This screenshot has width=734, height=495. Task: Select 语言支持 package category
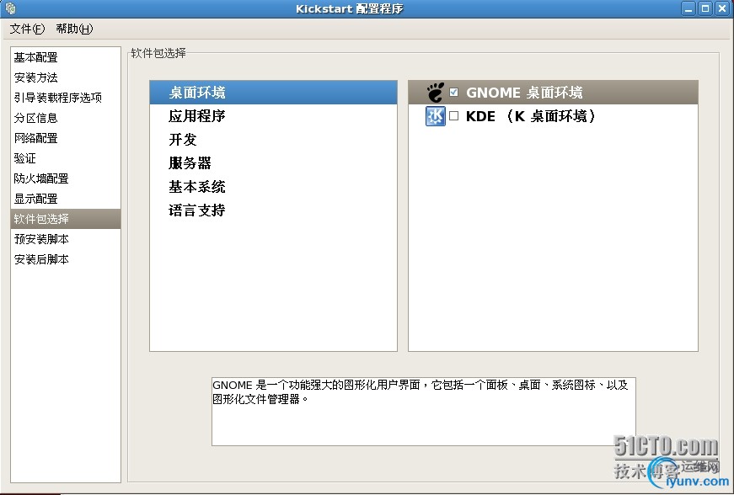click(273, 210)
